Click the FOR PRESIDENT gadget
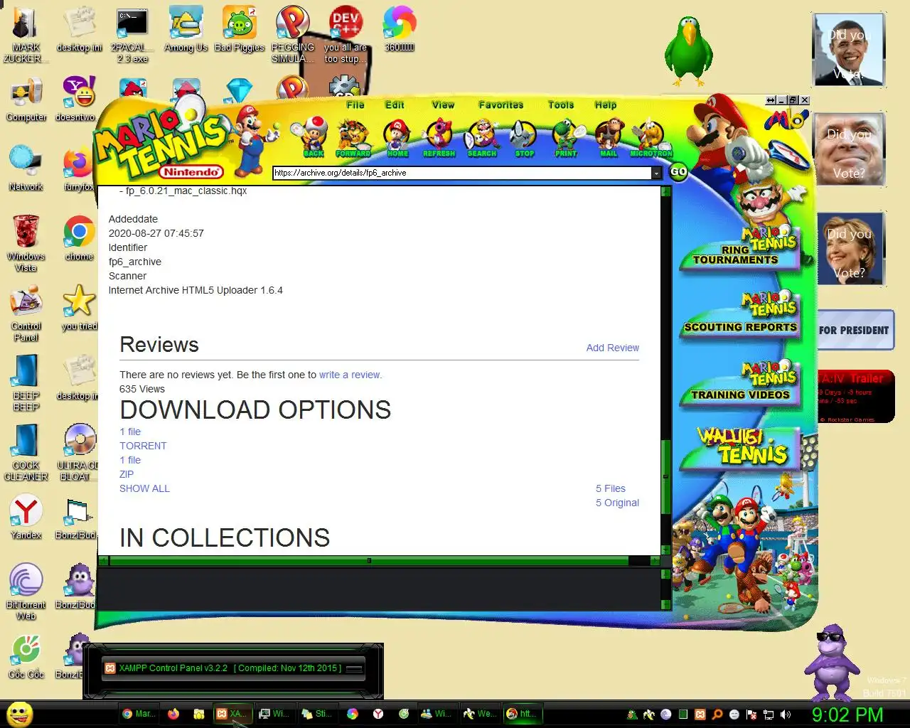Viewport: 910px width, 728px height. coord(855,330)
